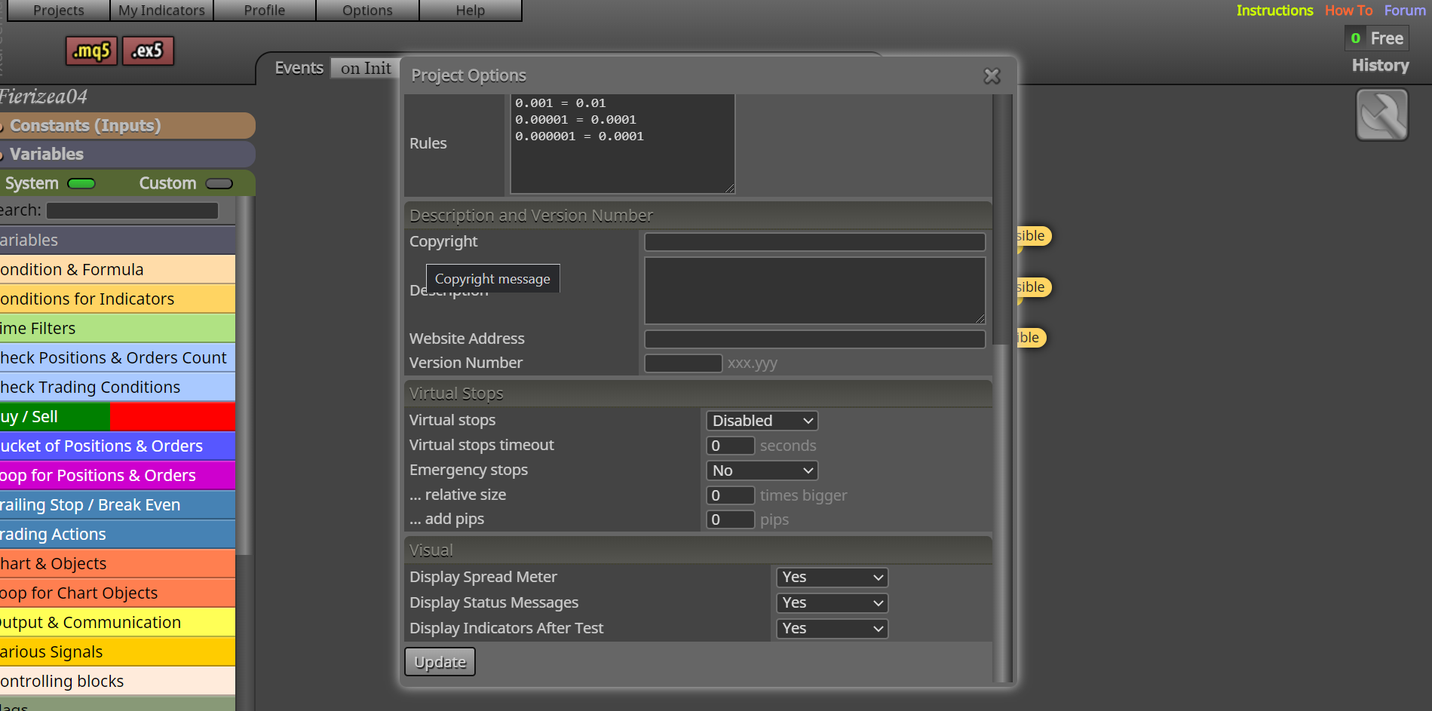Focus the relative size field
This screenshot has width=1432, height=711.
tap(730, 495)
